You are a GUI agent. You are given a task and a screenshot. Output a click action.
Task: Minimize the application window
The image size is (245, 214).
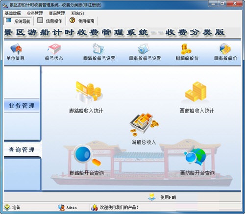pos(213,3)
